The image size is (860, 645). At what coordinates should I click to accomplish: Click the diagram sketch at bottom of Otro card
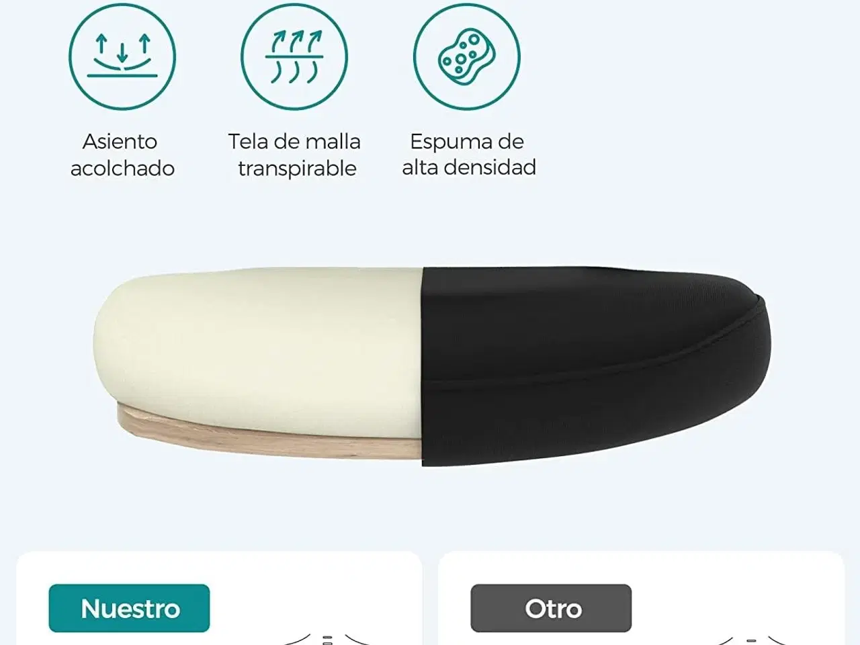750,638
